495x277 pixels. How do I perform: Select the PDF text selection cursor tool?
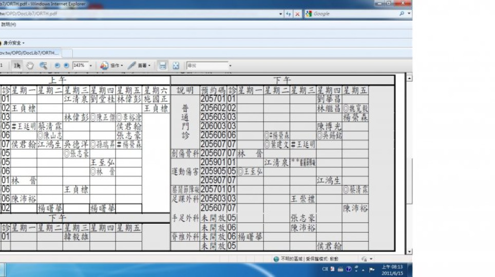pyautogui.click(x=17, y=66)
